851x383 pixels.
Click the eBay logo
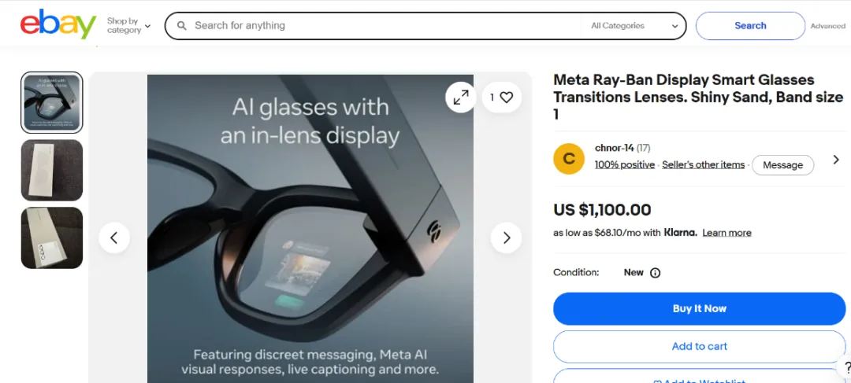(58, 25)
